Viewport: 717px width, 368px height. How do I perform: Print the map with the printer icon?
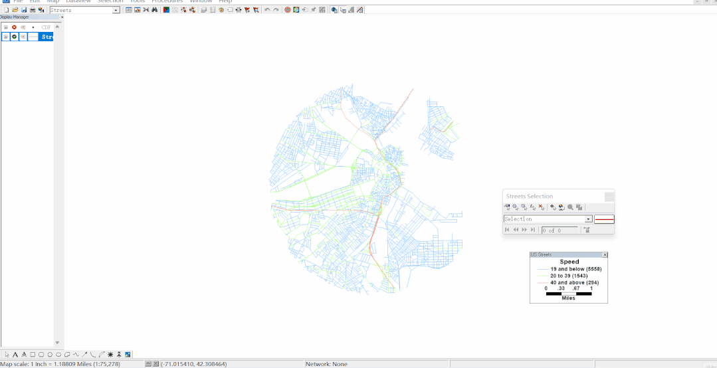[x=33, y=9]
